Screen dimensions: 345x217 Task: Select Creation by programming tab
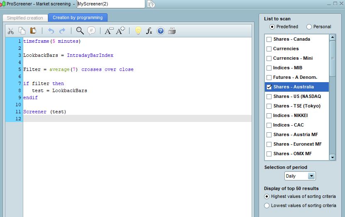(x=78, y=17)
